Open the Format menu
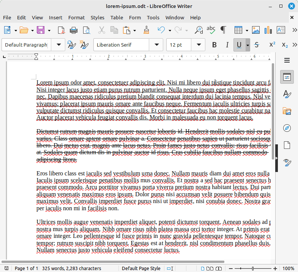This screenshot has width=298, height=272. coord(76,18)
